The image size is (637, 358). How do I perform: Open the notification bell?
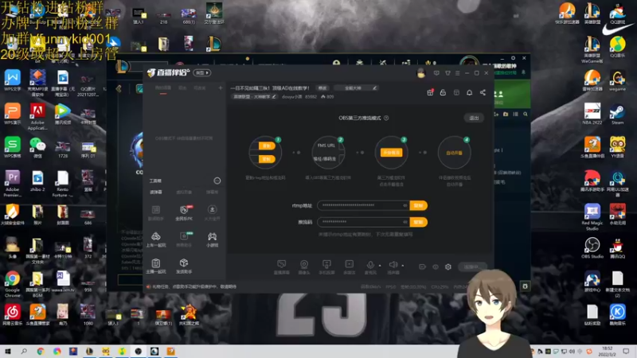(469, 92)
